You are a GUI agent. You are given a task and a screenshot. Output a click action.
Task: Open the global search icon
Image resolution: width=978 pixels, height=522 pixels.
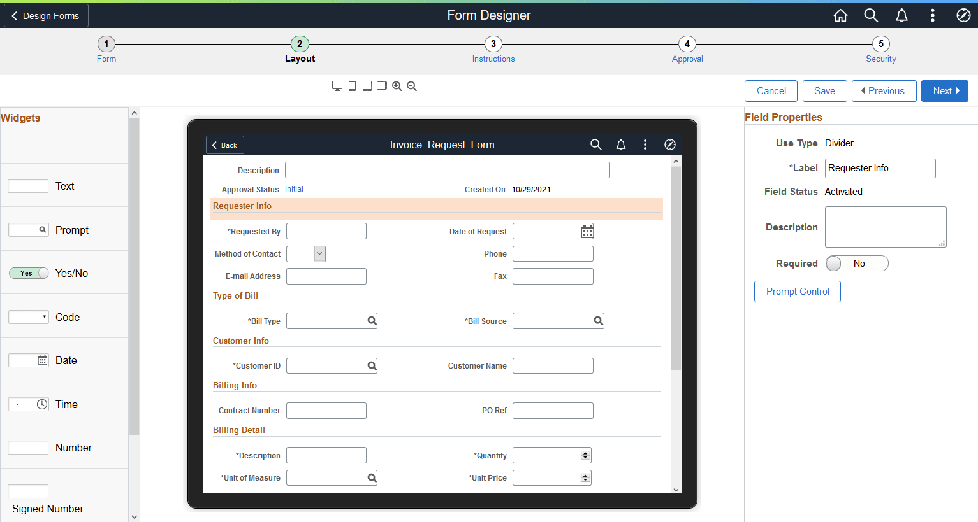tap(871, 15)
